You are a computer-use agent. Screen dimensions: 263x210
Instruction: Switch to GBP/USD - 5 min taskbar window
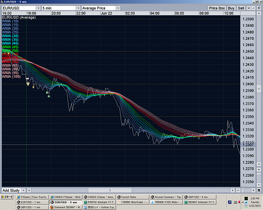[x=200, y=197]
